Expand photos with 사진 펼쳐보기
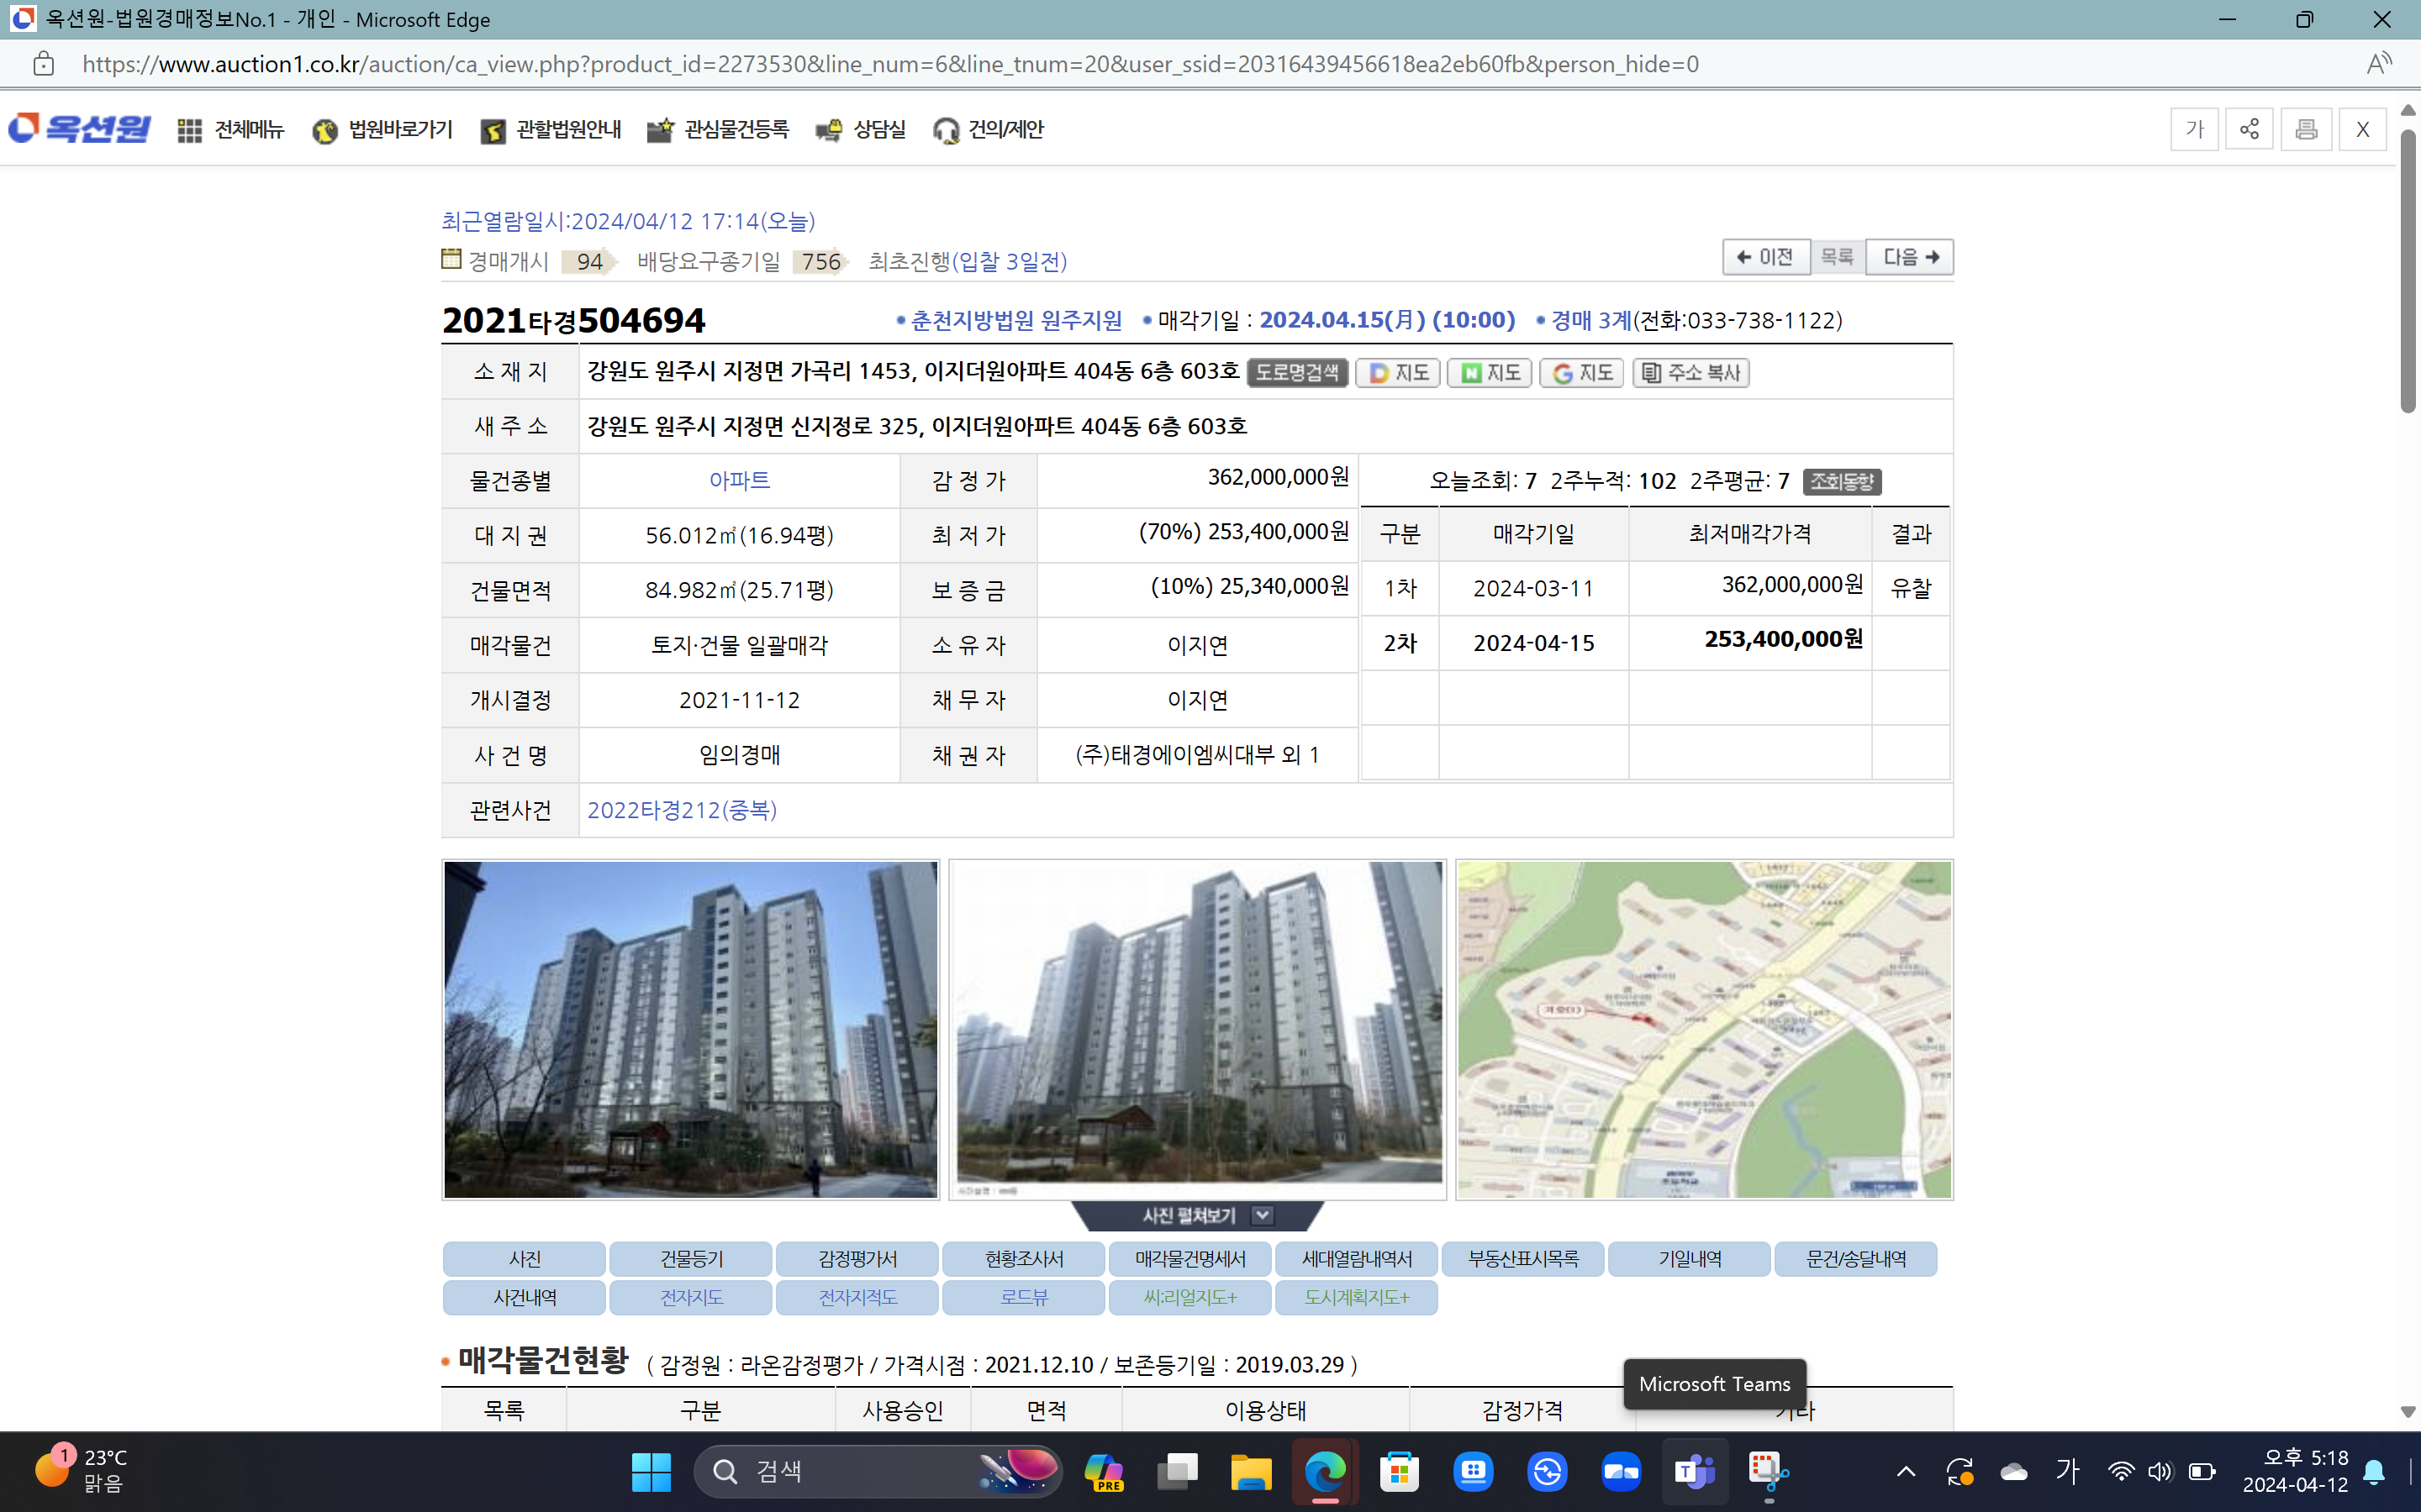This screenshot has width=2421, height=1512. tap(1198, 1216)
